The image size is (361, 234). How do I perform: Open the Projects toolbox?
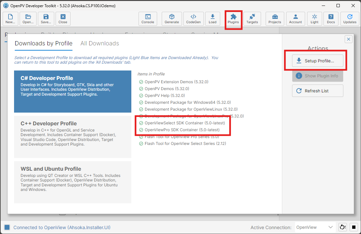pyautogui.click(x=275, y=19)
